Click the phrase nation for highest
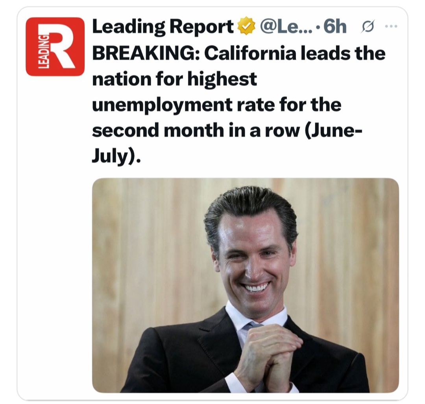This screenshot has height=404, width=425. (174, 79)
